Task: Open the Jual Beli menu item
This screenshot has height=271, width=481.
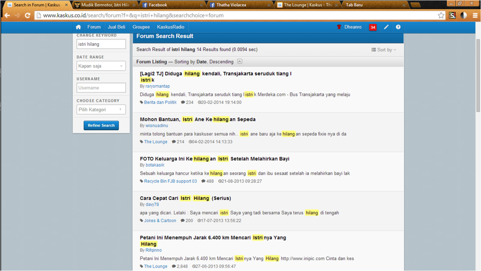Action: (116, 27)
